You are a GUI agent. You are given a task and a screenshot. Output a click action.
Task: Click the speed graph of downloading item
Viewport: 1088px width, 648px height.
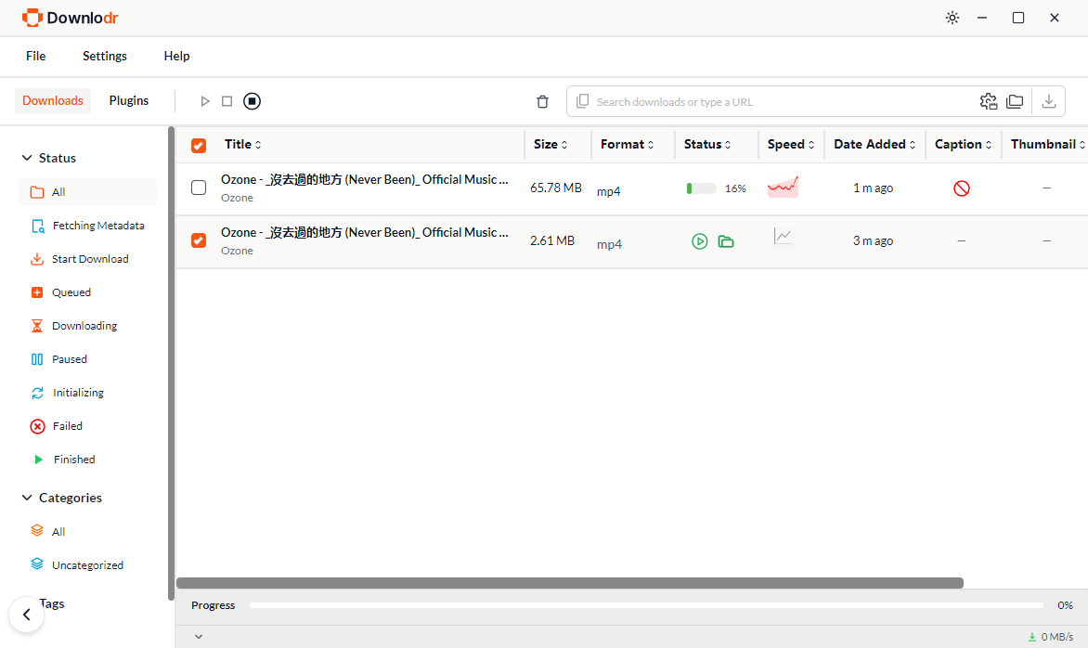pos(783,188)
